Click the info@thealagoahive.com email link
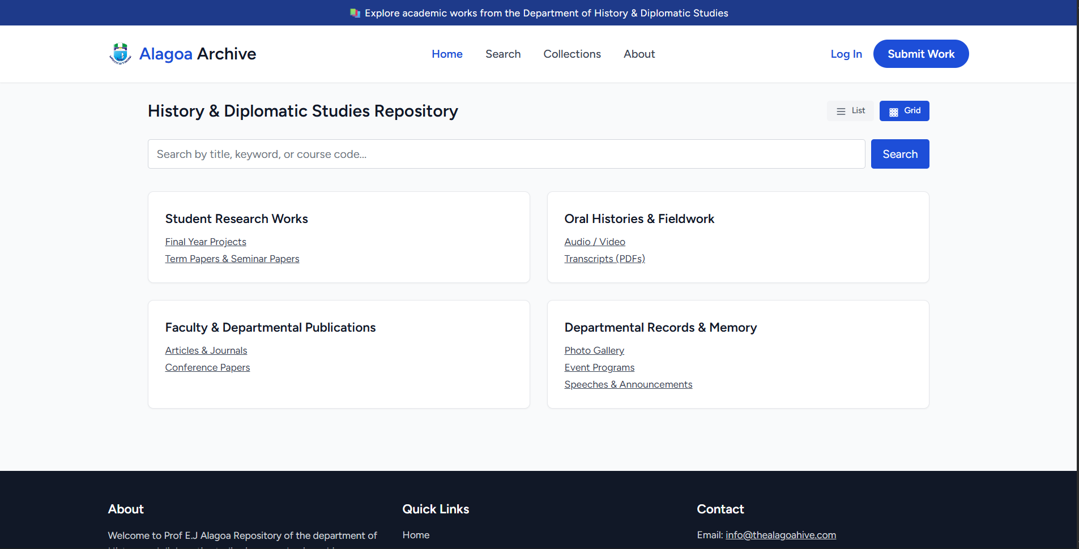Screen dimensions: 1079x549 point(781,535)
